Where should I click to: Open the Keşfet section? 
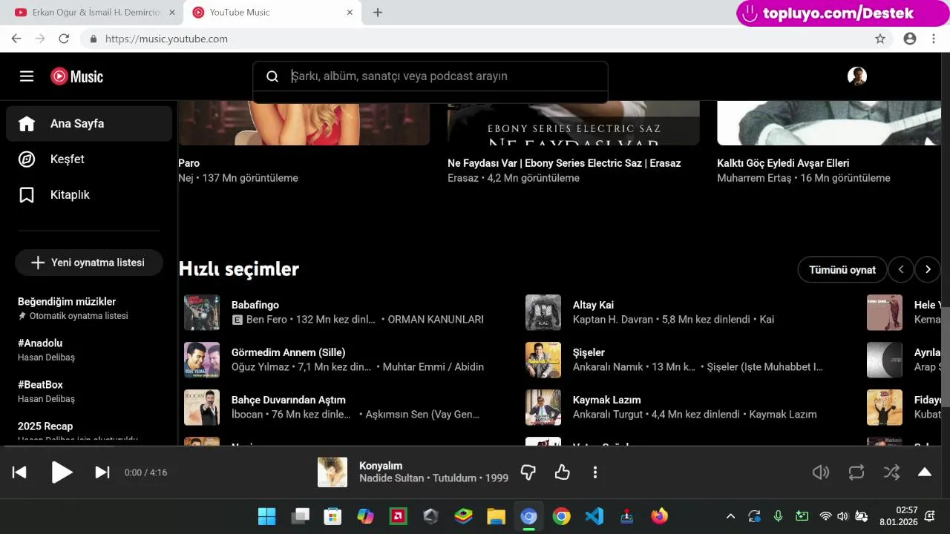click(x=89, y=159)
